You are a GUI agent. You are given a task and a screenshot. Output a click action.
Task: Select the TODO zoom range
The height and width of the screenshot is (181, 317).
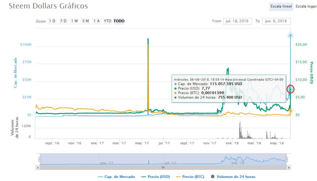click(119, 21)
